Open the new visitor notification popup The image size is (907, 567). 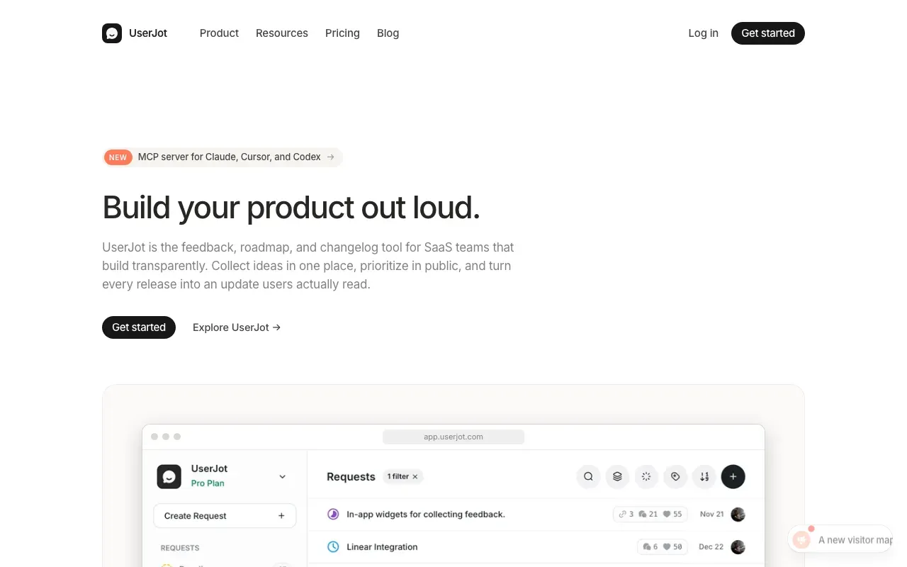[x=840, y=540]
